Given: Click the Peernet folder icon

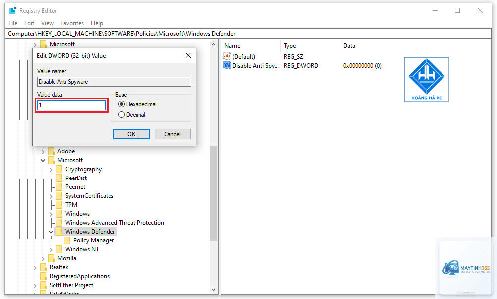Looking at the screenshot, I should pyautogui.click(x=59, y=187).
